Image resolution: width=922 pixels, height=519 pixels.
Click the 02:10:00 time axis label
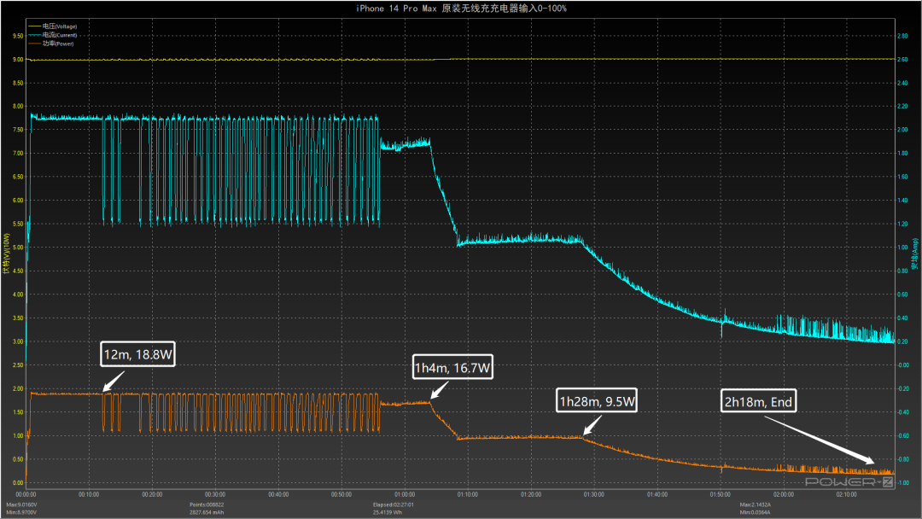pos(846,494)
